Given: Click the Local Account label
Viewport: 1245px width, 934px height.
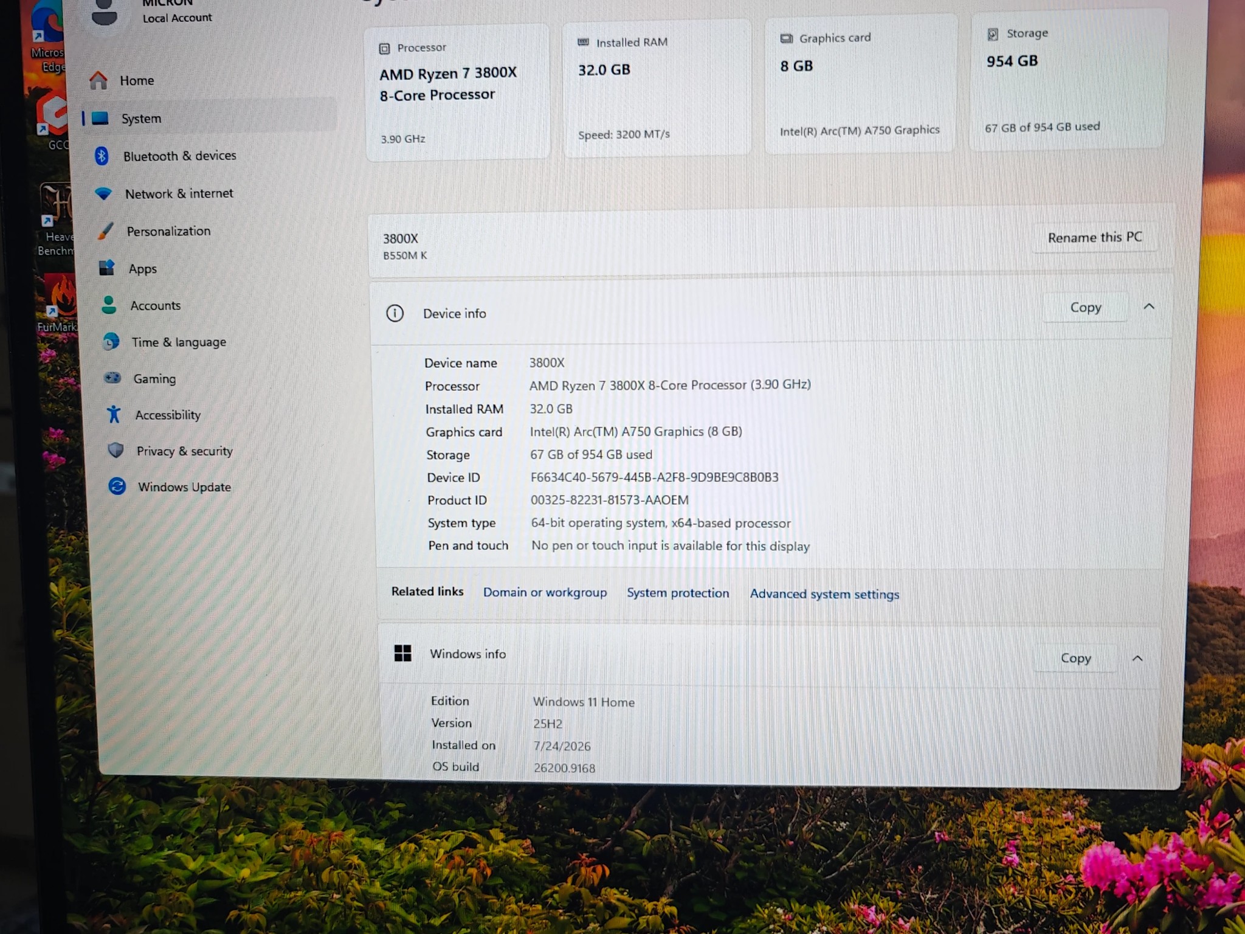Looking at the screenshot, I should pyautogui.click(x=177, y=18).
